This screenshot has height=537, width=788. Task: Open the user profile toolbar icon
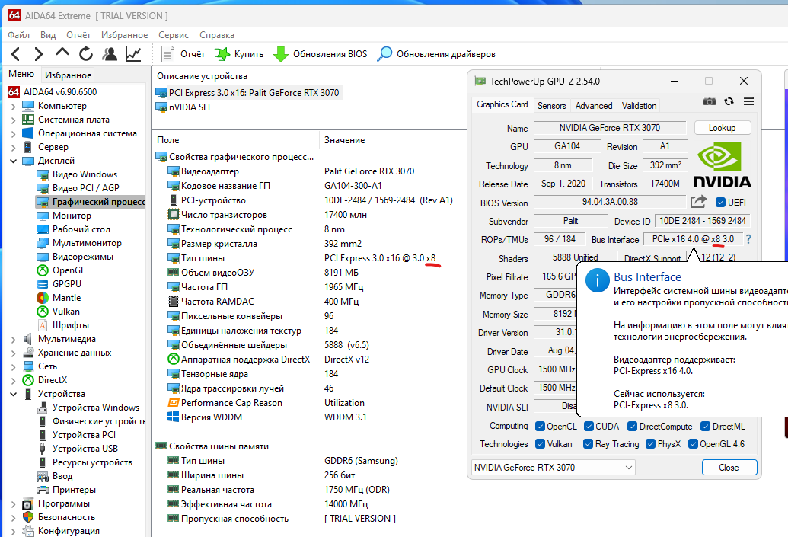coord(110,54)
